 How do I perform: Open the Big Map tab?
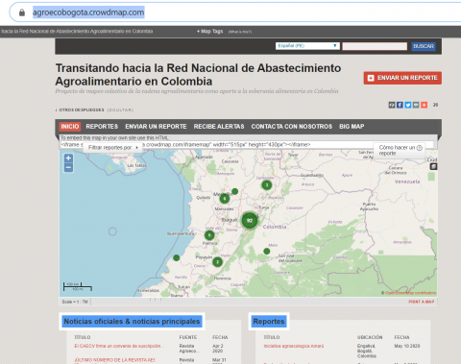[x=352, y=127]
